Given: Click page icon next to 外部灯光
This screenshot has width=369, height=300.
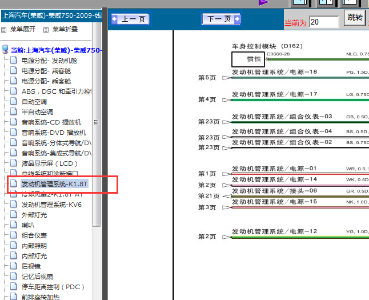Looking at the screenshot, I should (13, 214).
